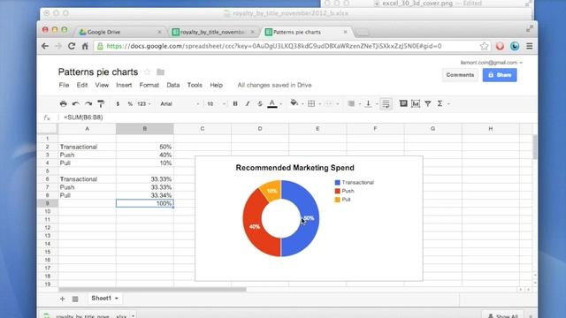The height and width of the screenshot is (318, 566).
Task: Add a new sheet with plus
Action: click(x=63, y=299)
